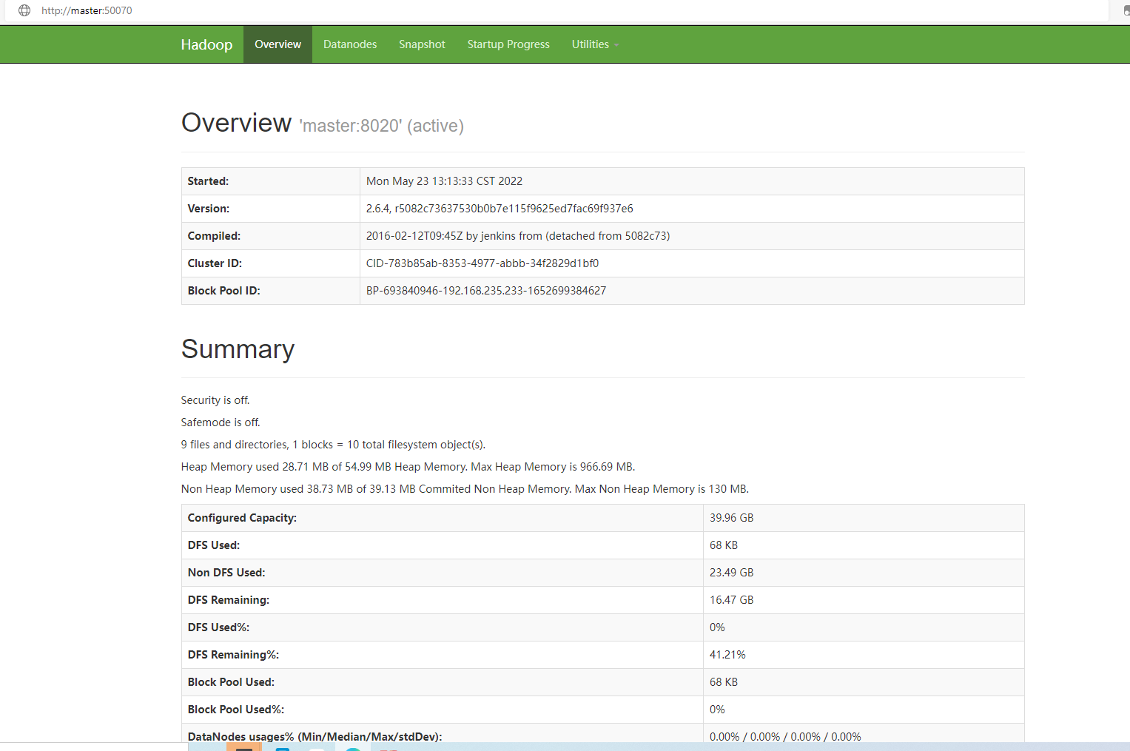This screenshot has height=751, width=1130.
Task: Select the Cluster ID value CID-783b85ab
Action: [x=482, y=263]
